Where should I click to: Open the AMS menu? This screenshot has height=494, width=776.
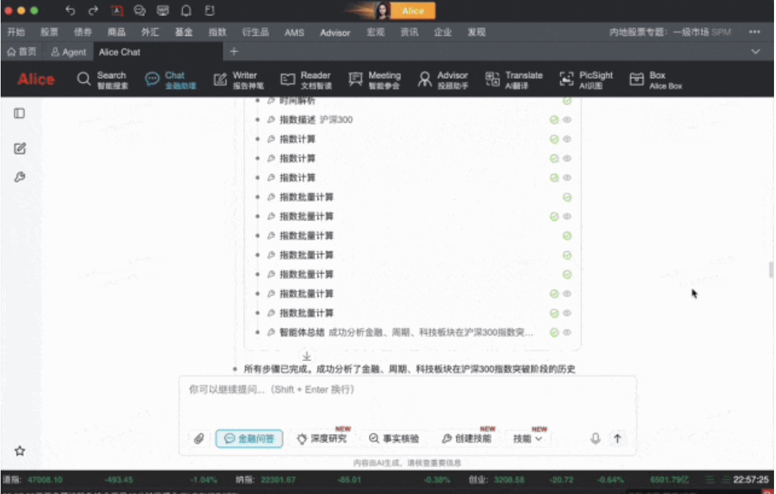pyautogui.click(x=294, y=33)
